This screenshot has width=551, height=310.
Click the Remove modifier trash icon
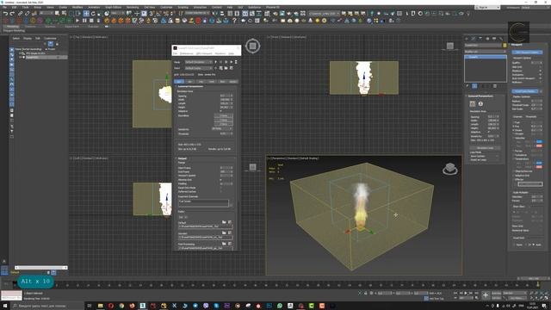click(495, 86)
